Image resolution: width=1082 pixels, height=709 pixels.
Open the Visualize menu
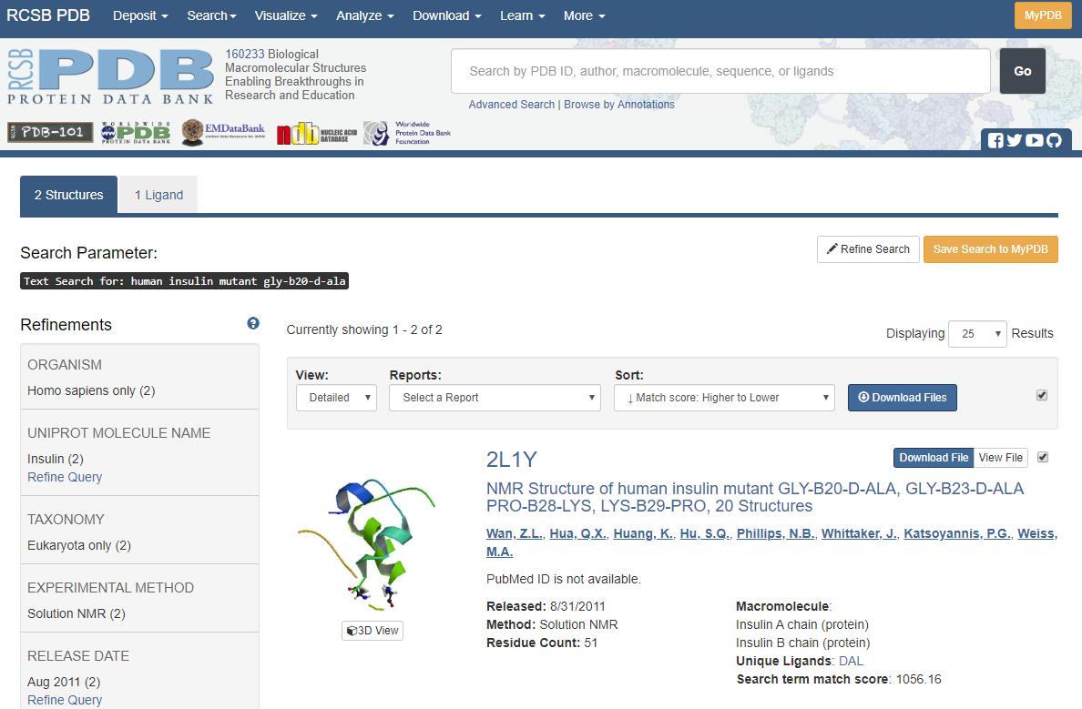pos(286,15)
